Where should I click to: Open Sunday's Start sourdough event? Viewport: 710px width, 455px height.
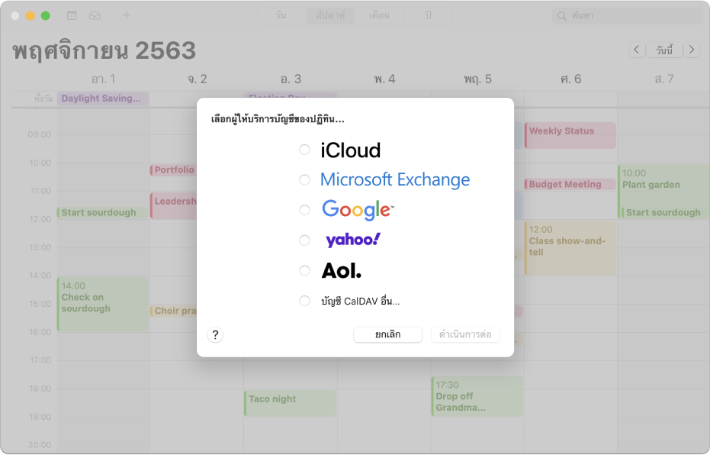103,212
